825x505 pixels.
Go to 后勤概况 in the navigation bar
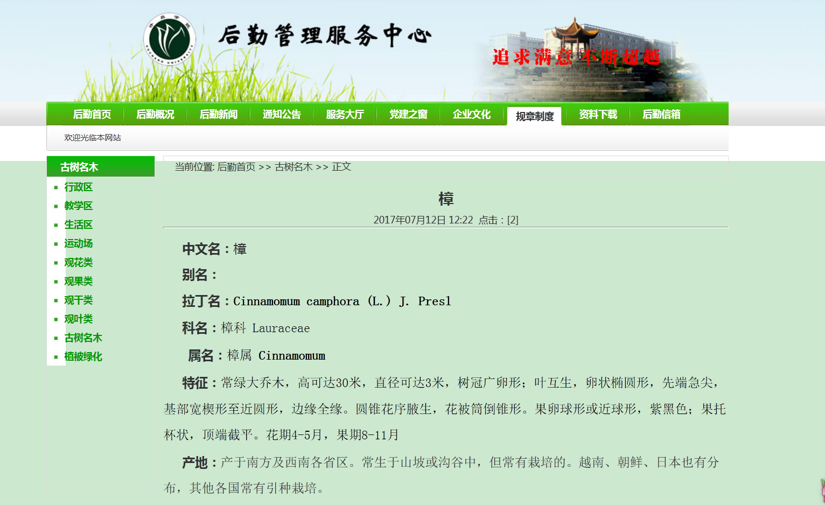155,115
